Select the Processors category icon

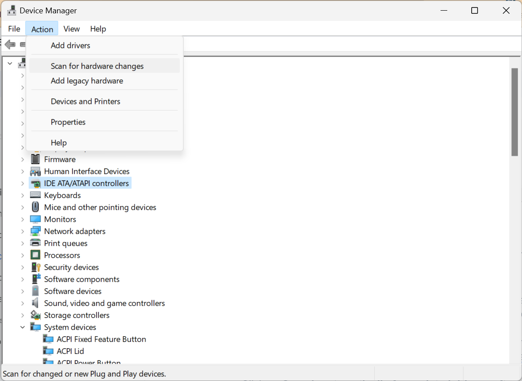36,255
